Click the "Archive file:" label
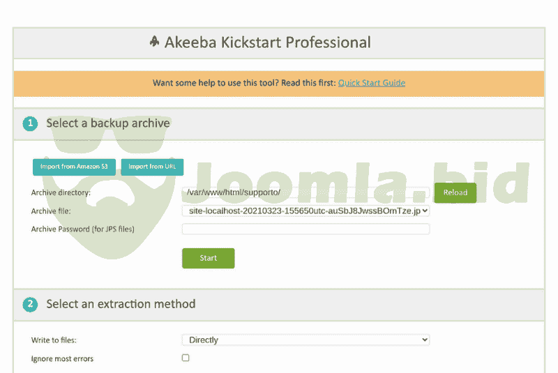Screen dimensions: 558x373 [x=51, y=211]
